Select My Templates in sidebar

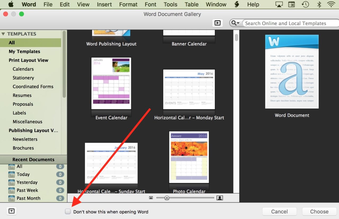(24, 51)
